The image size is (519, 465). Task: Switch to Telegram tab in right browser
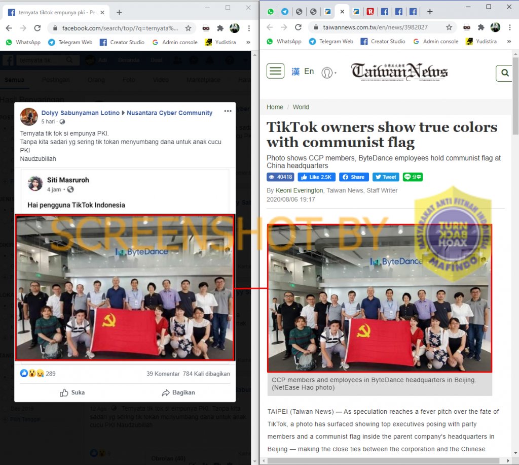pos(285,12)
